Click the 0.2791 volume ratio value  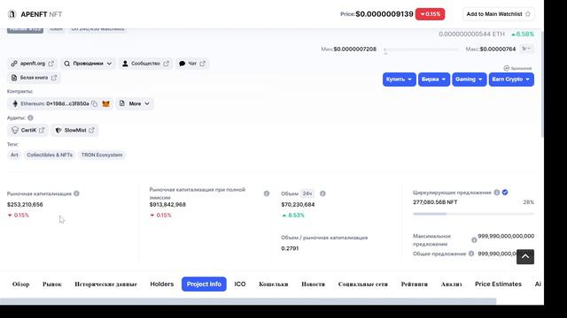click(x=290, y=248)
